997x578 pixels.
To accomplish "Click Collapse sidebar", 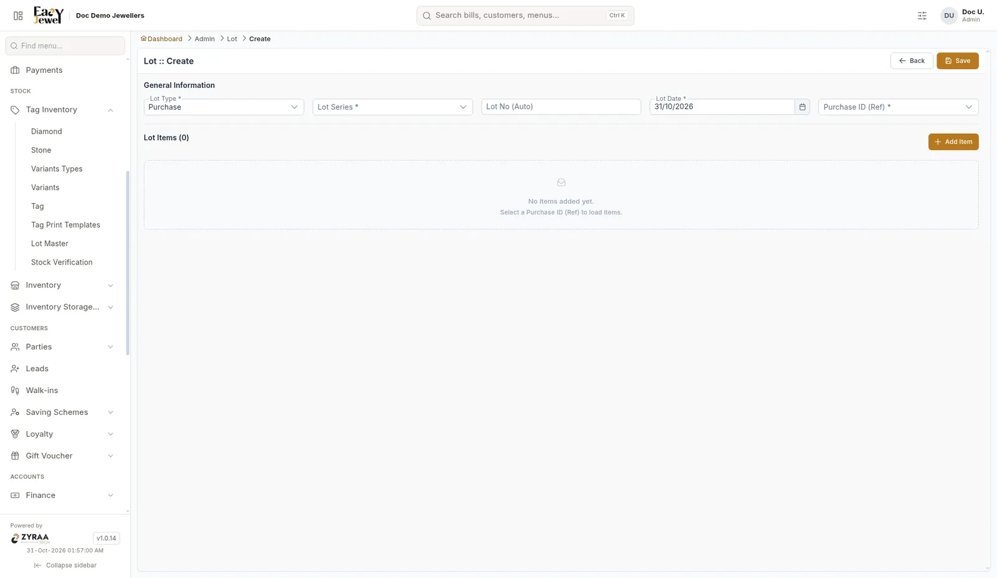I will click(x=65, y=566).
